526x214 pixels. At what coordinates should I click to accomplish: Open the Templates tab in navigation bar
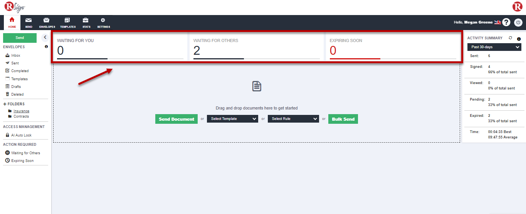[67, 22]
